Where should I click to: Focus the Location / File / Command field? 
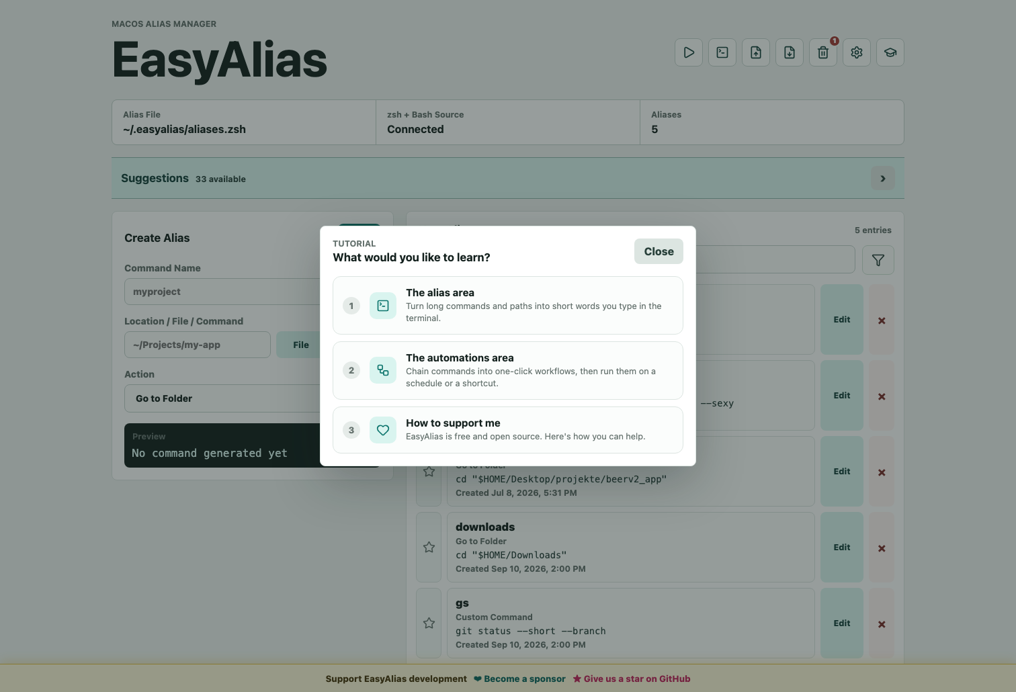pos(198,345)
